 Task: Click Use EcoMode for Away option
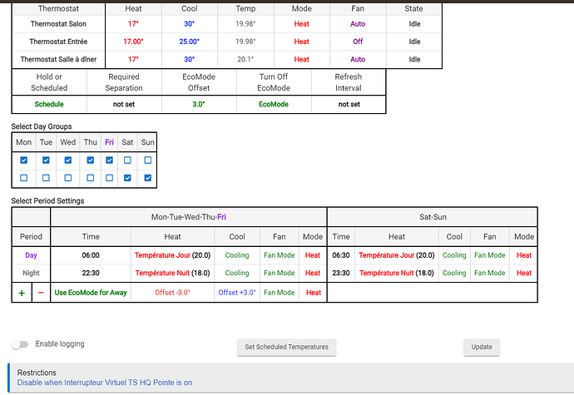point(91,293)
